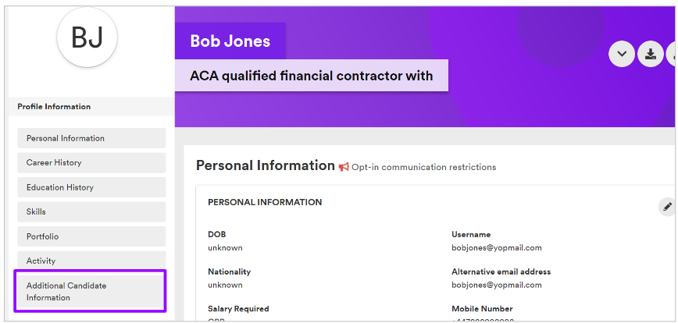The image size is (678, 323).
Task: Select Education History in sidebar
Action: tap(91, 187)
